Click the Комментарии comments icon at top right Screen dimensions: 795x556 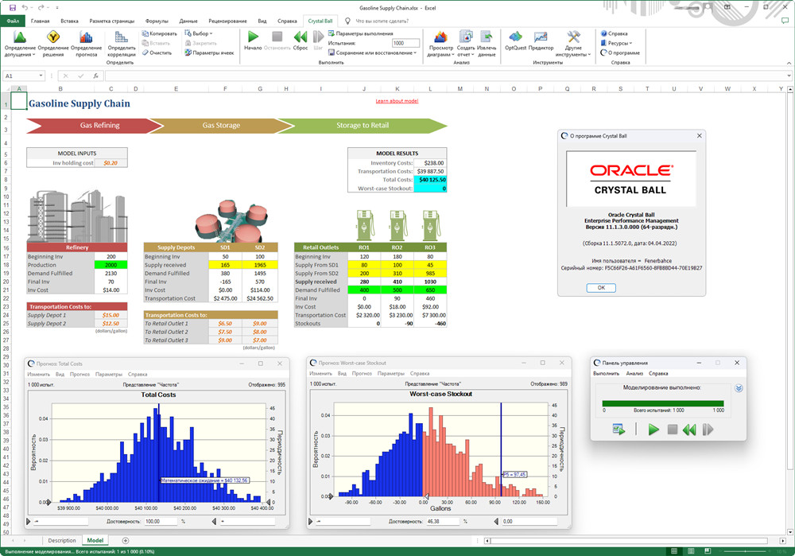(785, 21)
